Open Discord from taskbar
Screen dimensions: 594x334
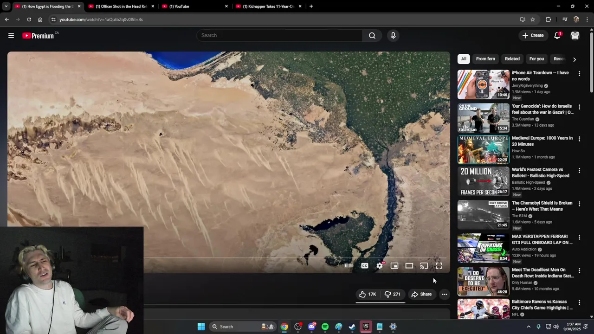click(x=311, y=327)
